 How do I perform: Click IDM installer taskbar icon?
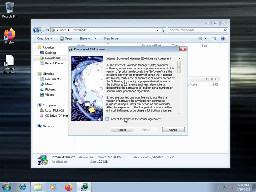(84, 187)
